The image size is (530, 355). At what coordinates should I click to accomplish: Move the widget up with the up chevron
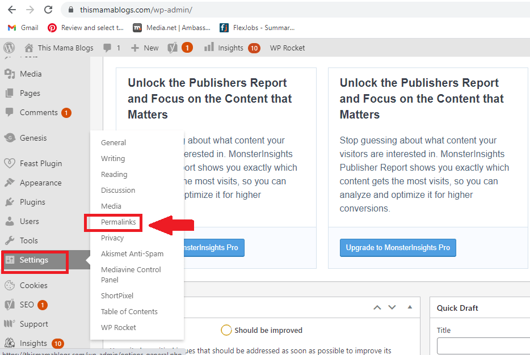click(377, 307)
